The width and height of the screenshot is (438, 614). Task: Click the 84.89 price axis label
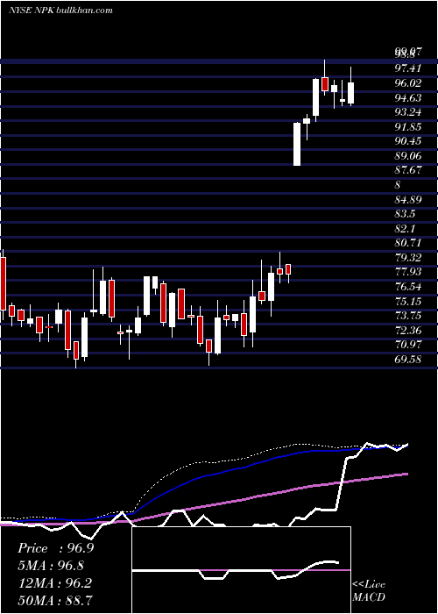pyautogui.click(x=408, y=200)
